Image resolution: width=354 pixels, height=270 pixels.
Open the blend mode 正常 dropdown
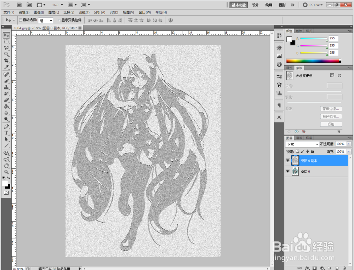(x=302, y=144)
